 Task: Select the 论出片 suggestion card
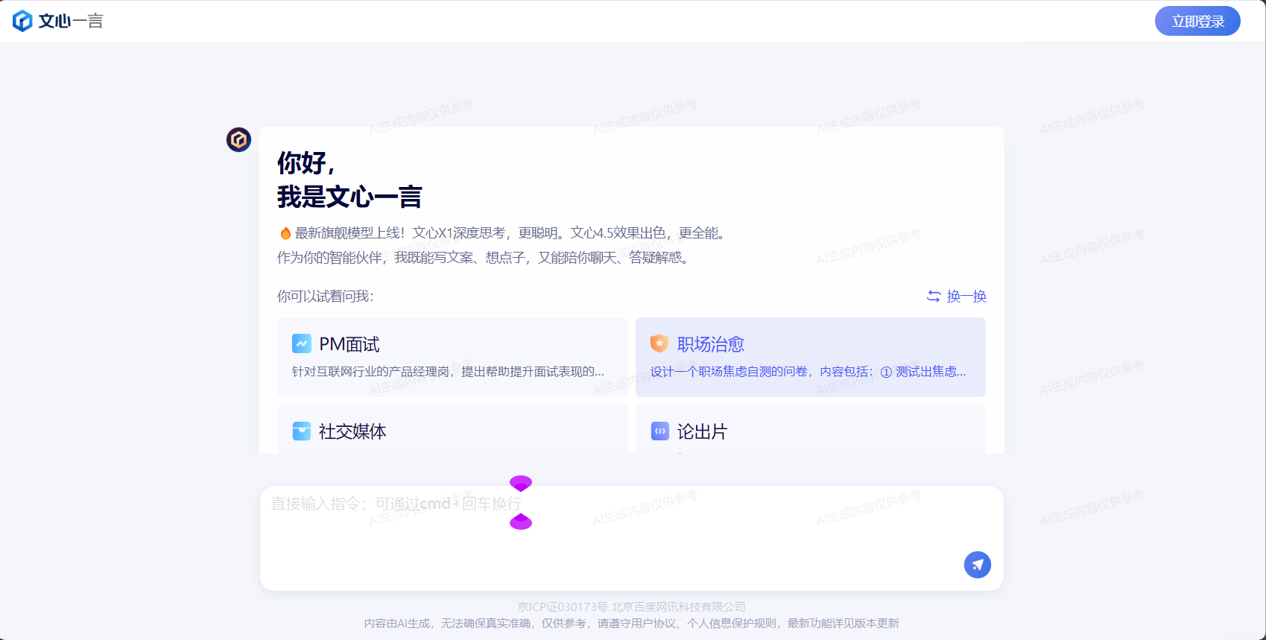tap(811, 430)
